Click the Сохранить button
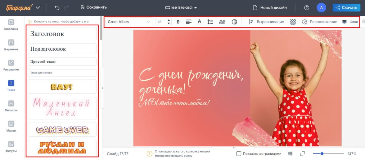 click(93, 7)
